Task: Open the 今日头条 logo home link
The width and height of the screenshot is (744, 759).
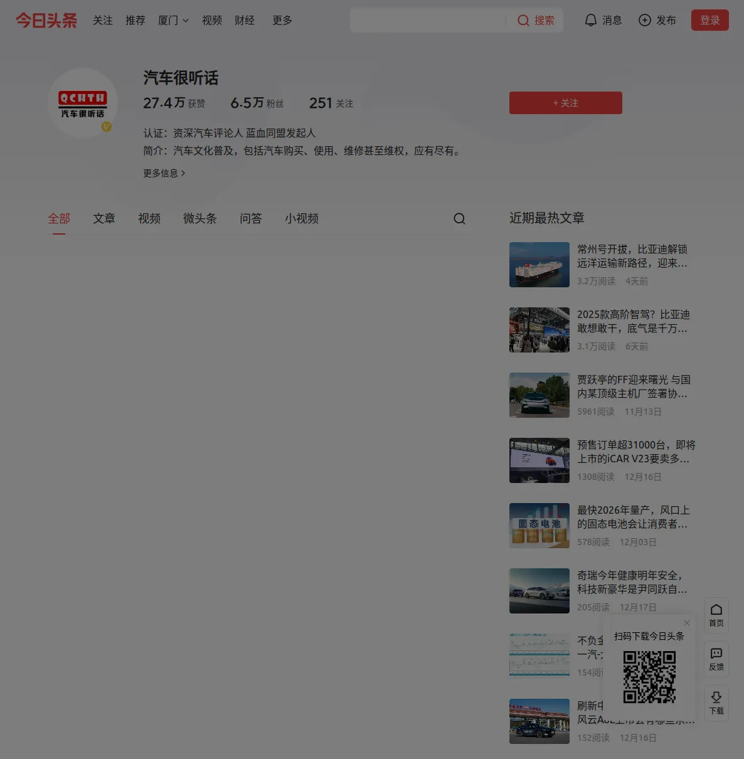Action: coord(46,20)
